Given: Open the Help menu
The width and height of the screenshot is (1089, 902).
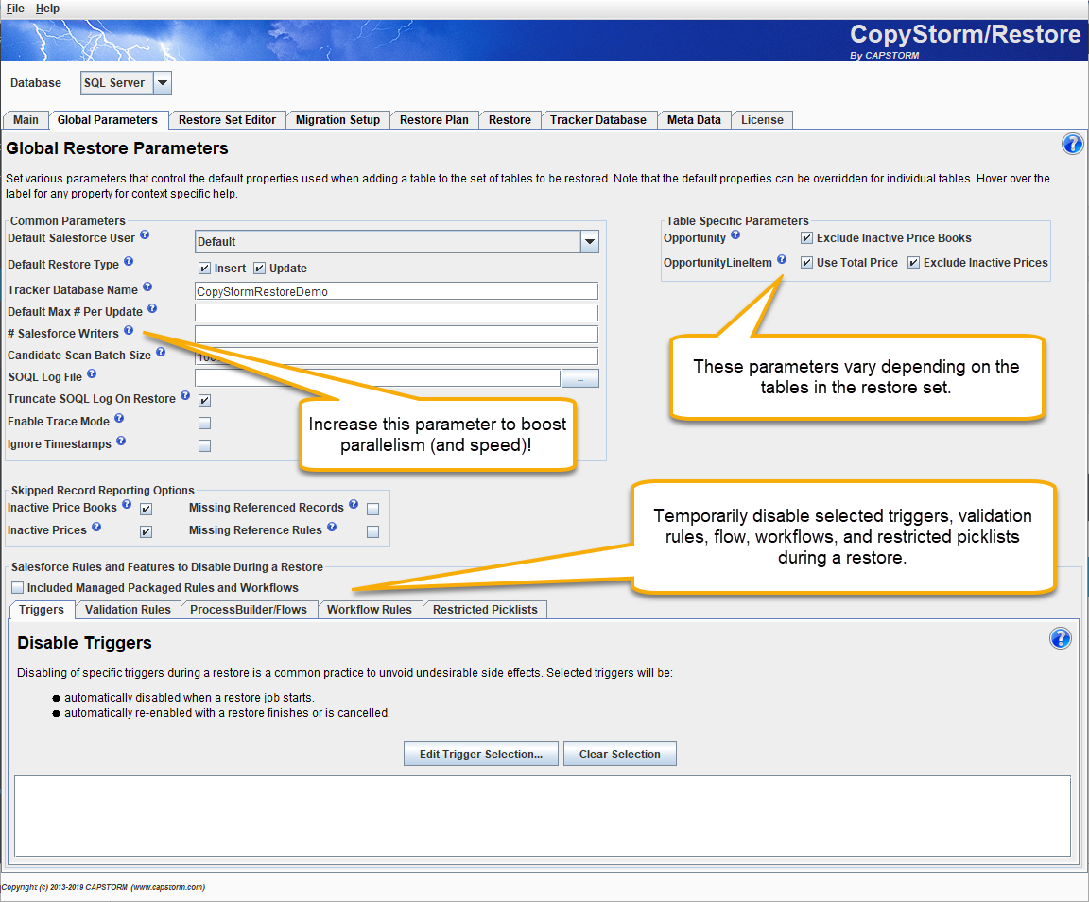Looking at the screenshot, I should [47, 9].
